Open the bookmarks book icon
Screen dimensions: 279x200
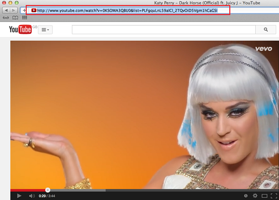coord(15,18)
